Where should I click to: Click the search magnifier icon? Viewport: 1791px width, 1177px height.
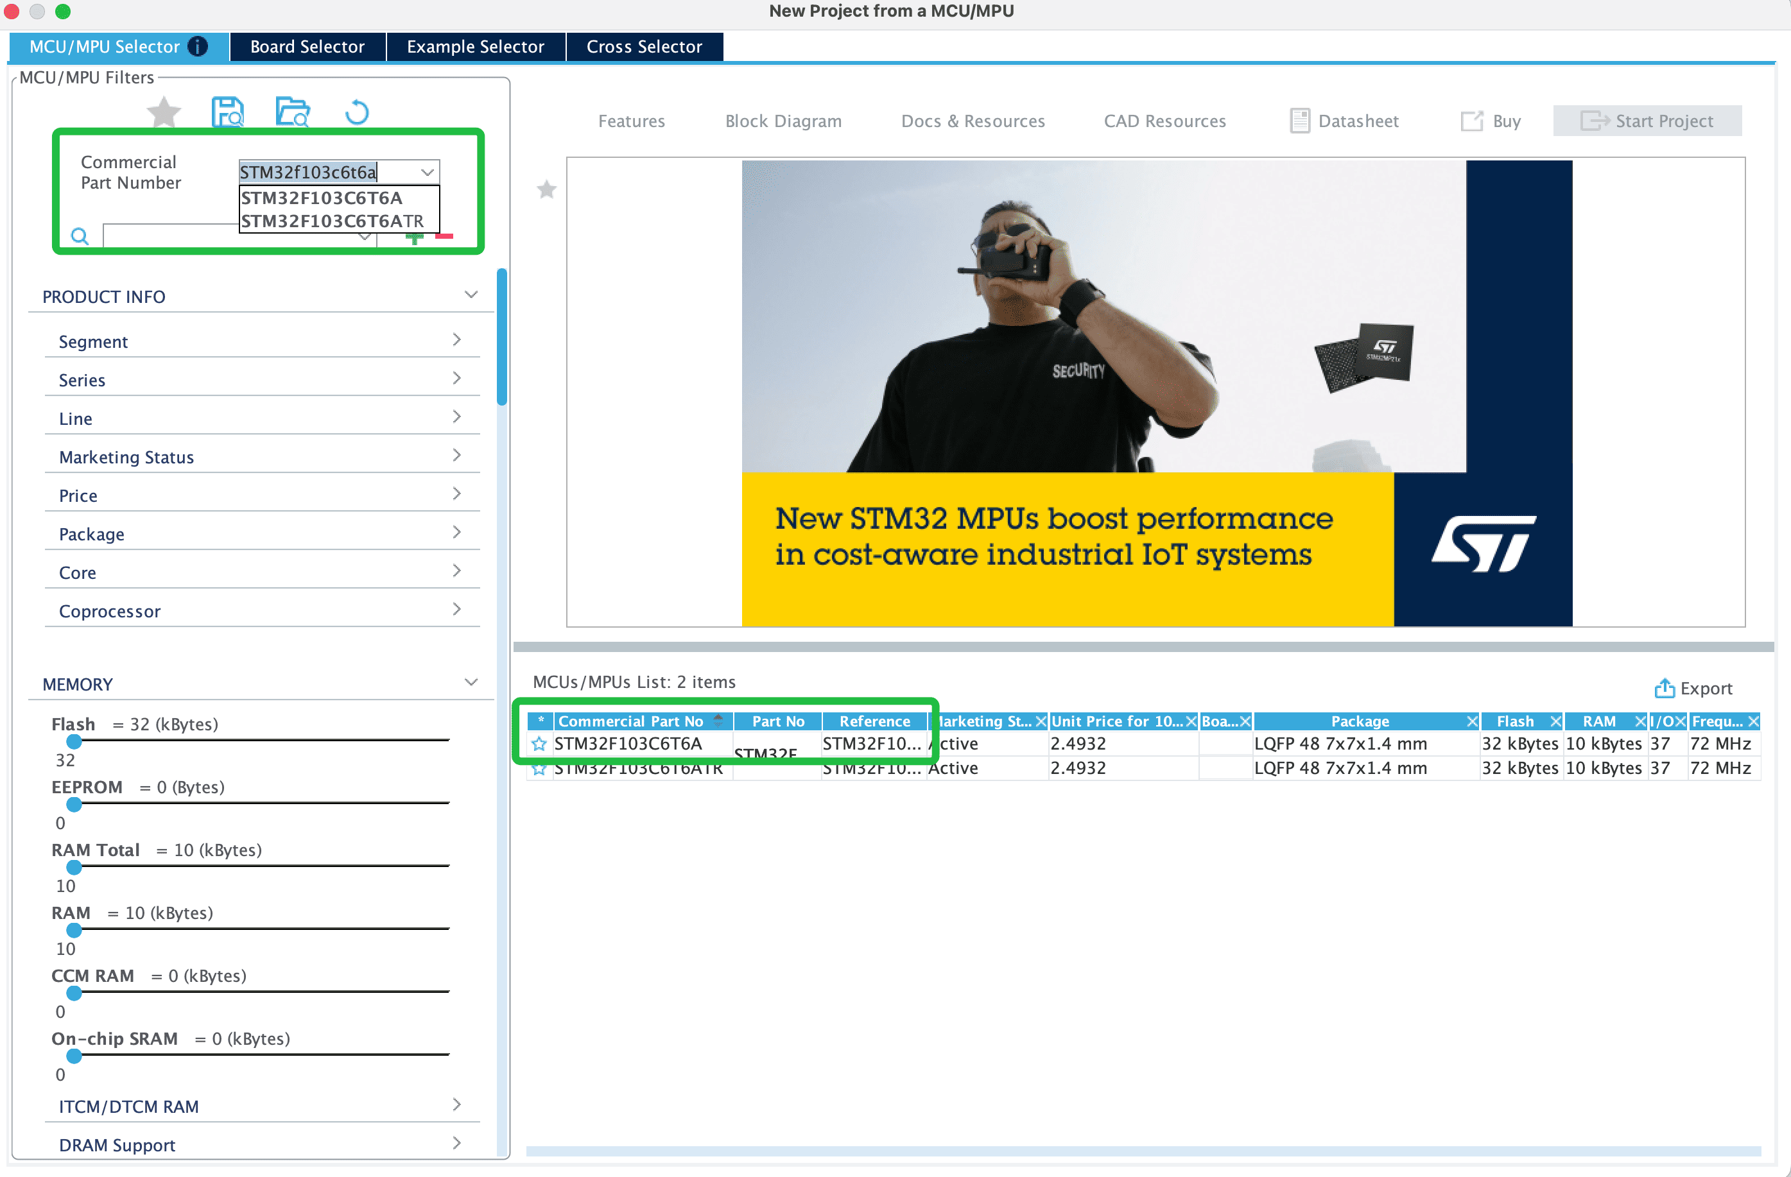pyautogui.click(x=80, y=236)
